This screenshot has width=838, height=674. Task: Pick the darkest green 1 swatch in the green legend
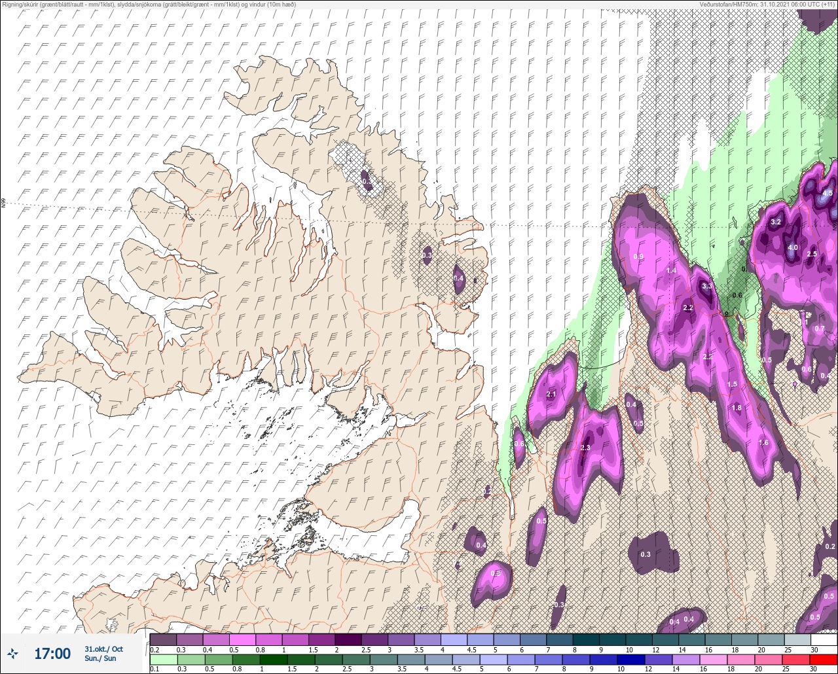[272, 659]
